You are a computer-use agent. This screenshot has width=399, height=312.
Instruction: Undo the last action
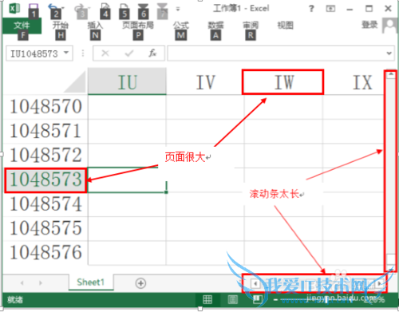tap(53, 8)
